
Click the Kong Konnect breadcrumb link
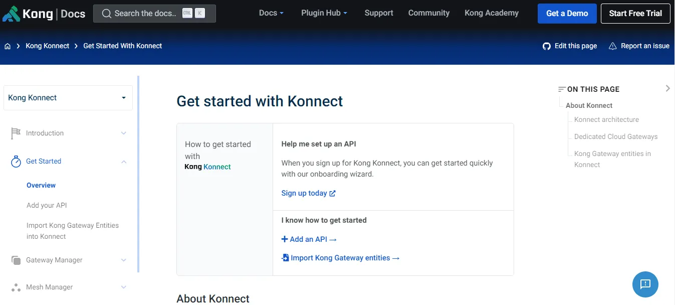pyautogui.click(x=48, y=46)
